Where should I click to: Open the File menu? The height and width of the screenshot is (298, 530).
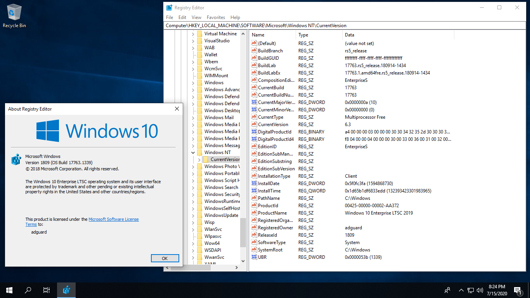coord(170,17)
